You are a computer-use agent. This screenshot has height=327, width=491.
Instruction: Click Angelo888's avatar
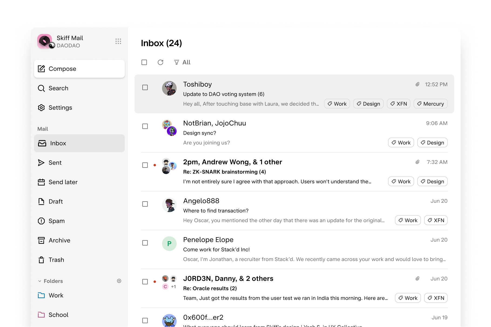(x=169, y=205)
